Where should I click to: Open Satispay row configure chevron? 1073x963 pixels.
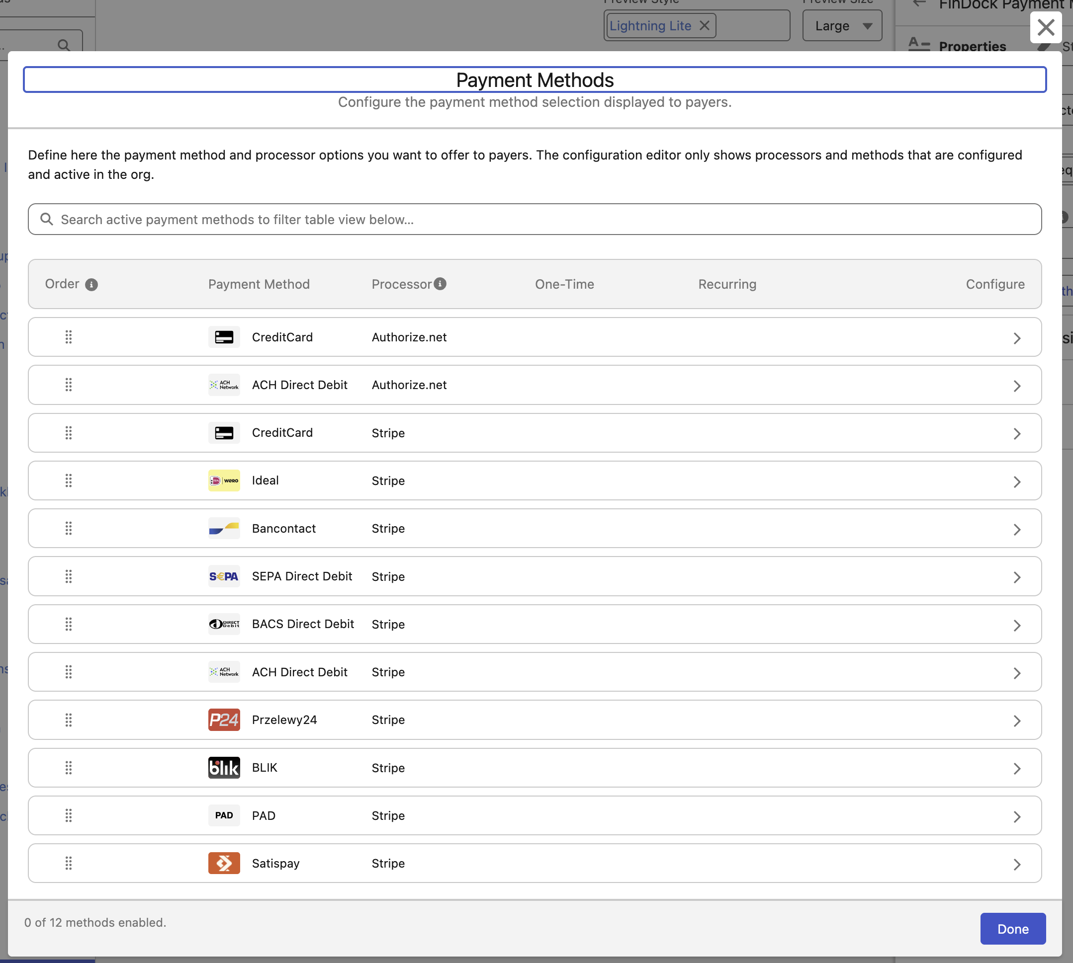(x=1017, y=865)
